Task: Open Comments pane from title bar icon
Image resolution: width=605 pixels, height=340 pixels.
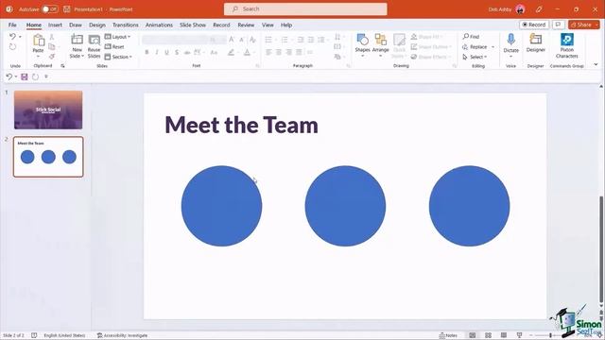Action: pyautogui.click(x=558, y=25)
